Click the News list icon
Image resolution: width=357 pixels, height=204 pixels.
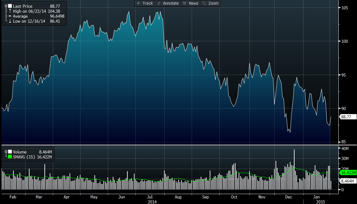(185, 3)
